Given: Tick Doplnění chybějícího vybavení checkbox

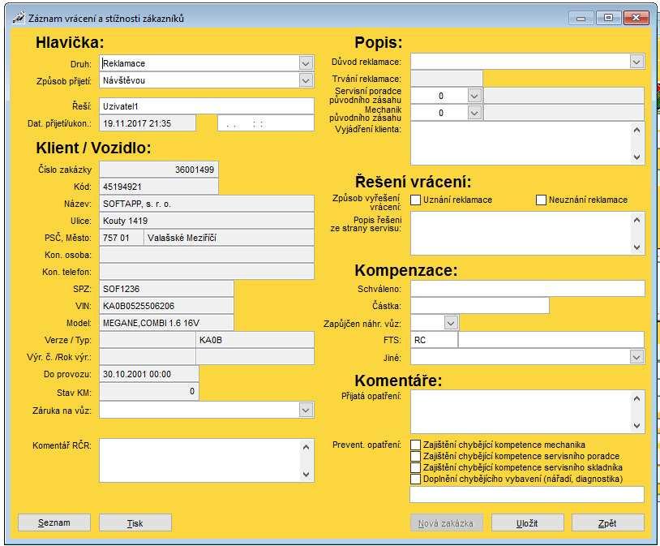Looking at the screenshot, I should tap(415, 479).
